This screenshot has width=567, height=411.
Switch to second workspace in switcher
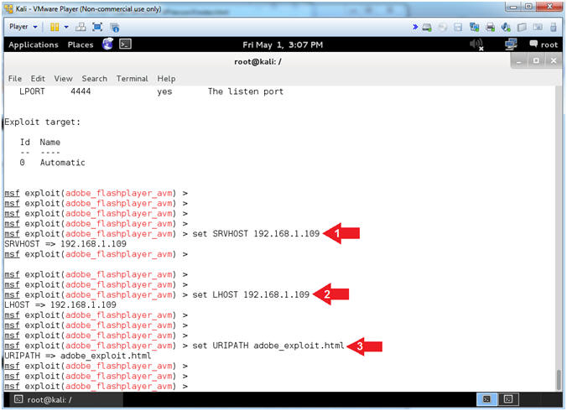[508, 399]
